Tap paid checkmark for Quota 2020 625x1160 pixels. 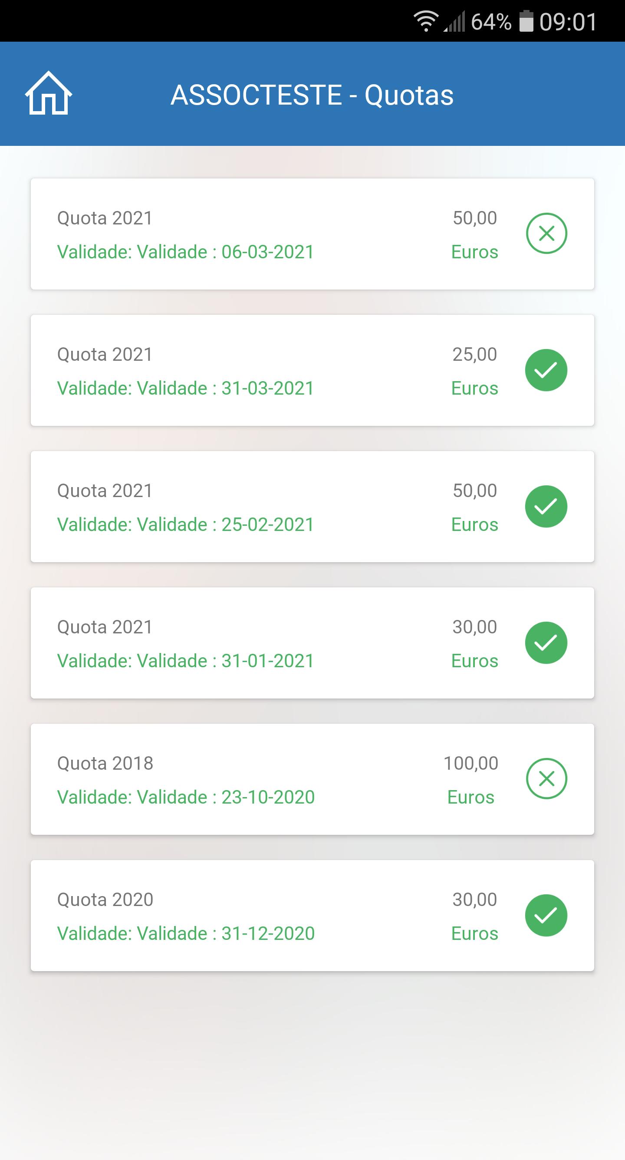[546, 916]
